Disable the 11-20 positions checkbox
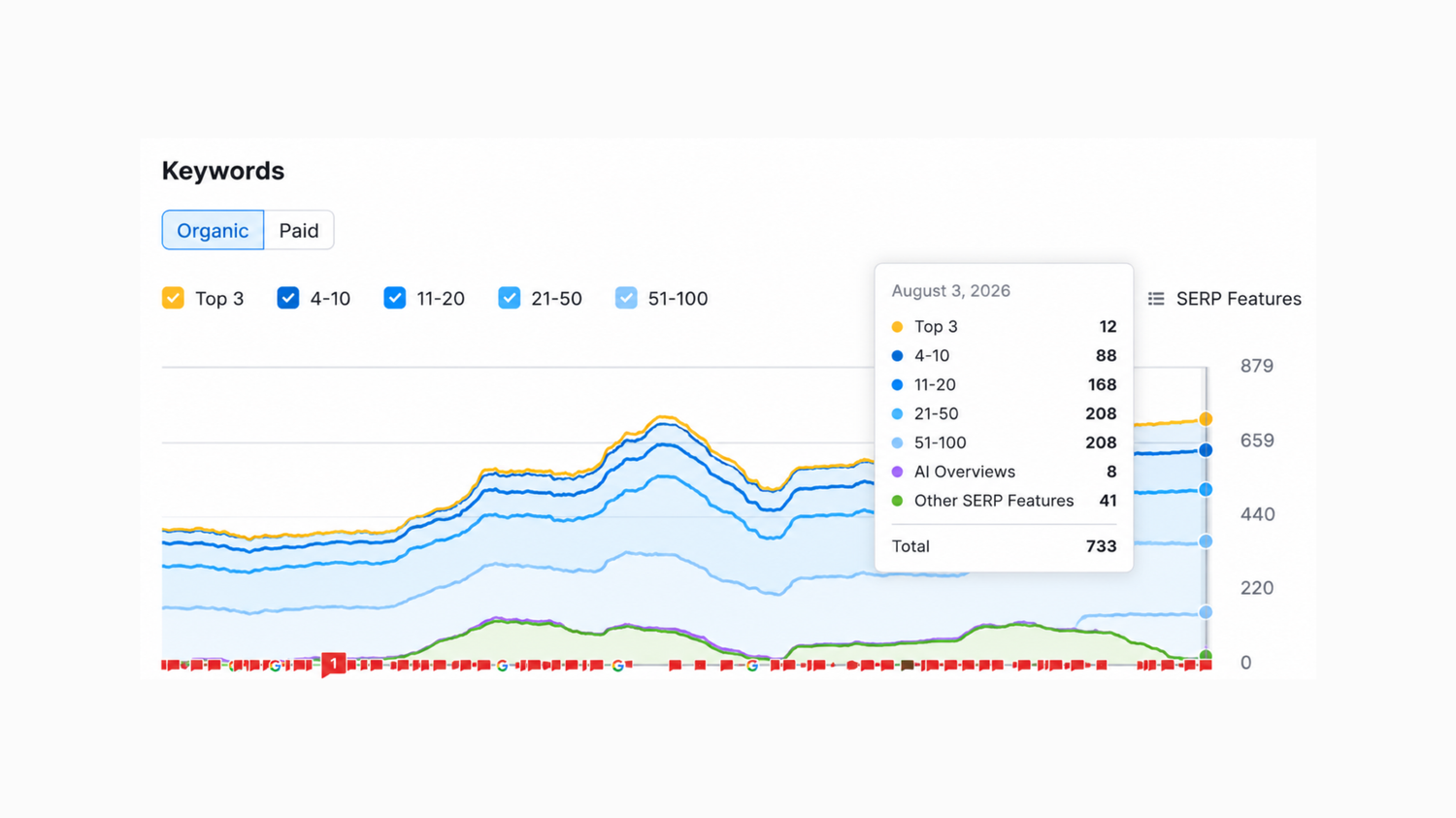 [394, 298]
